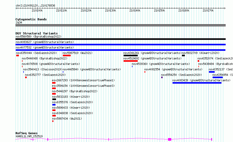Click the red nsv6352074 variant block
This screenshot has width=233, height=142.
pyautogui.click(x=198, y=61)
